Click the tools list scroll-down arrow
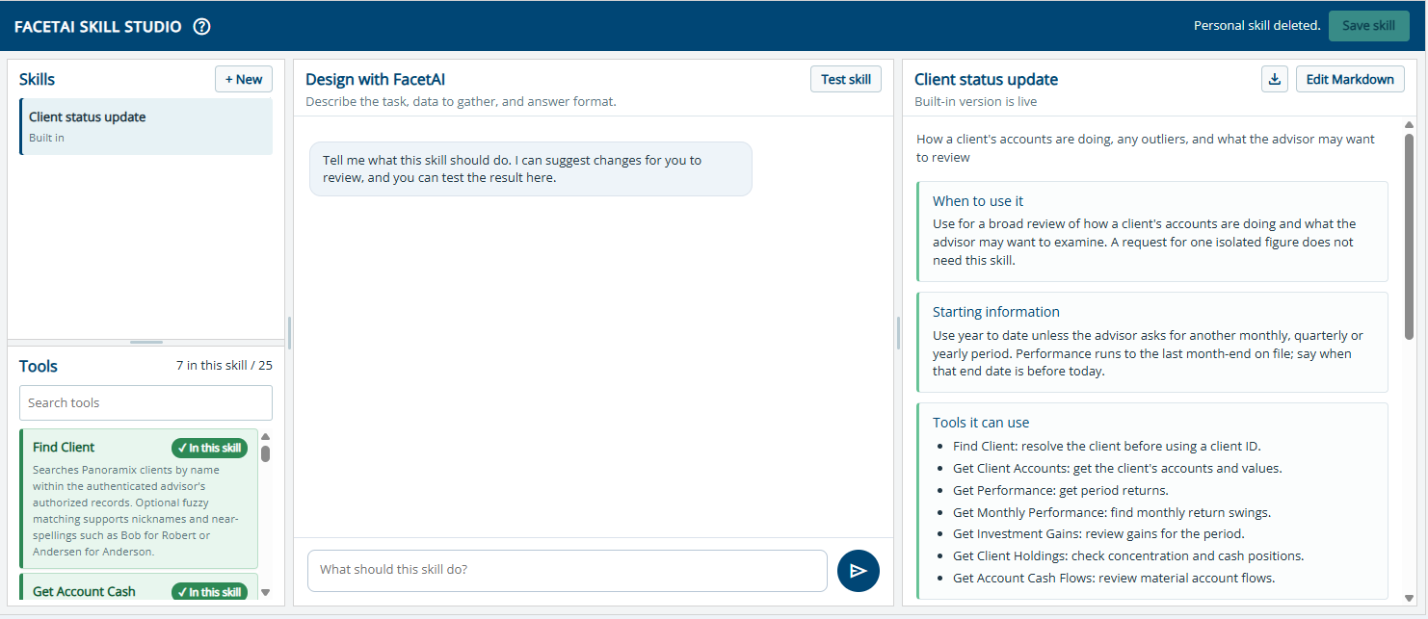Image resolution: width=1428 pixels, height=619 pixels. 266,592
